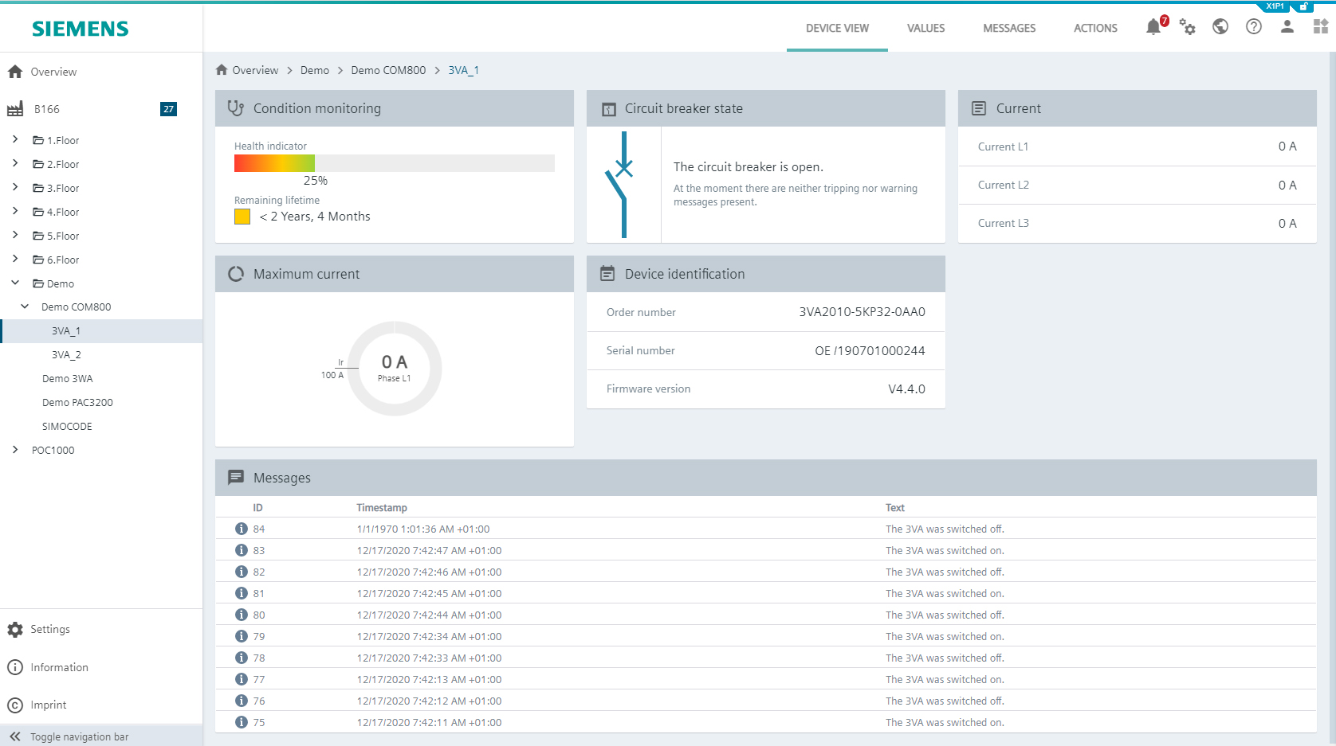The height and width of the screenshot is (746, 1336).
Task: Click the Messages panel chat icon
Action: pos(236,478)
